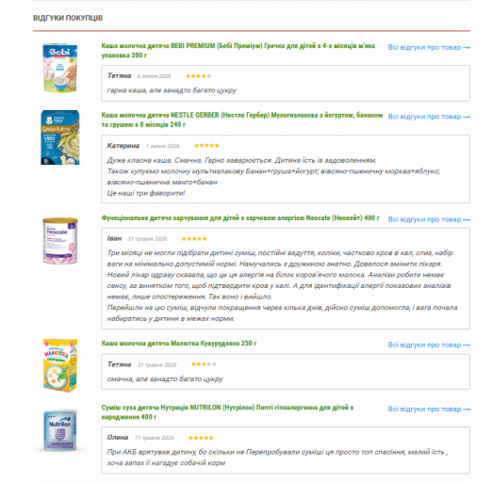Open the Neocate can product image
The width and height of the screenshot is (492, 482).
pos(60,241)
